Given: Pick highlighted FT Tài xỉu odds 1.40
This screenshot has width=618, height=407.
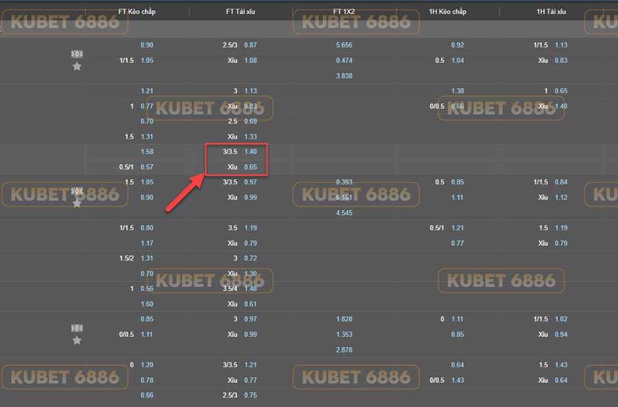Looking at the screenshot, I should 250,152.
